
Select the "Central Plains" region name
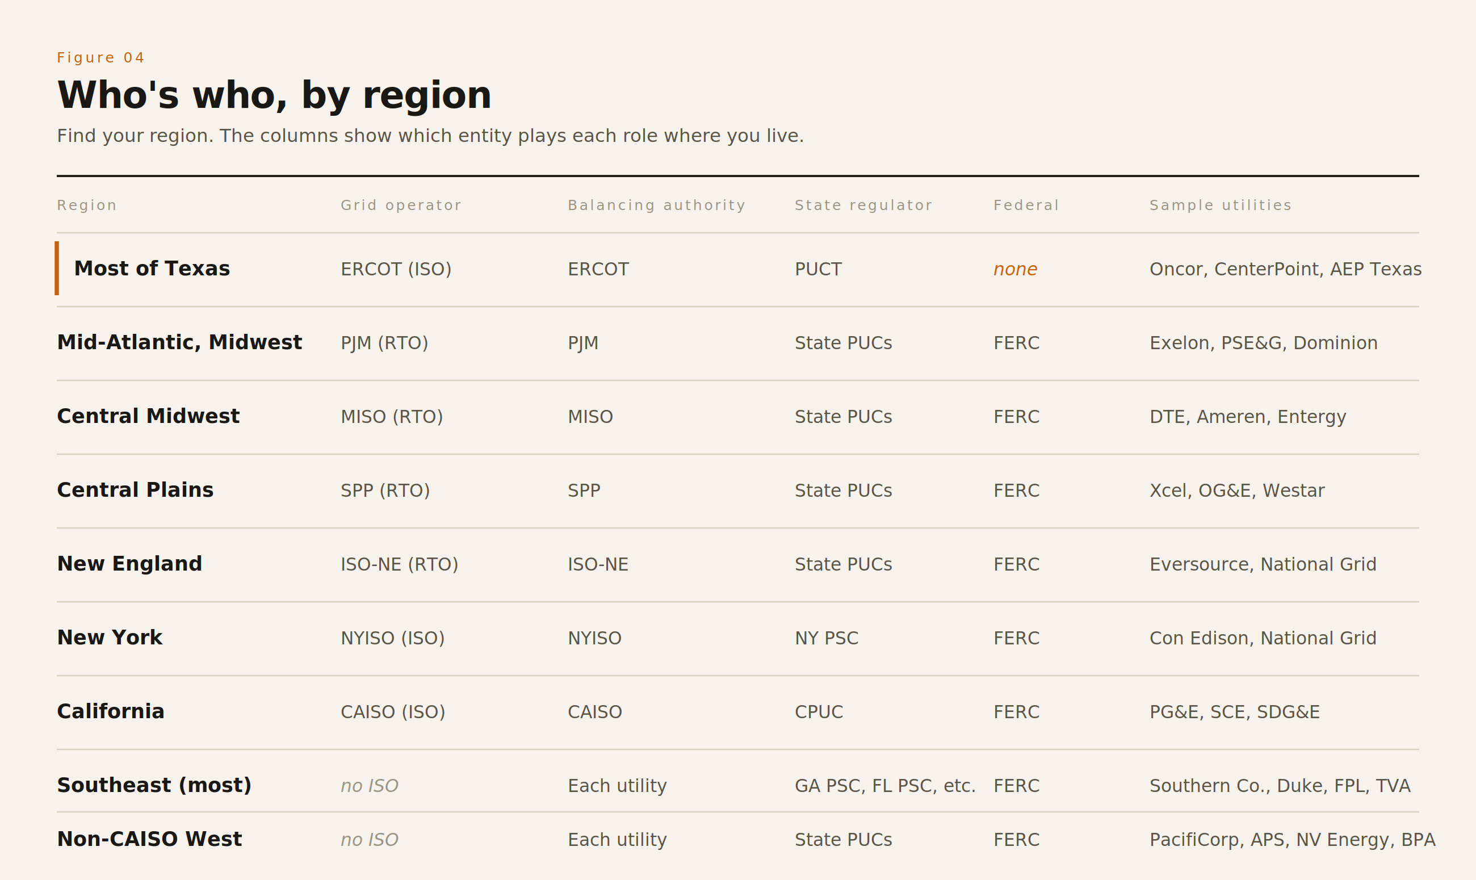135,490
